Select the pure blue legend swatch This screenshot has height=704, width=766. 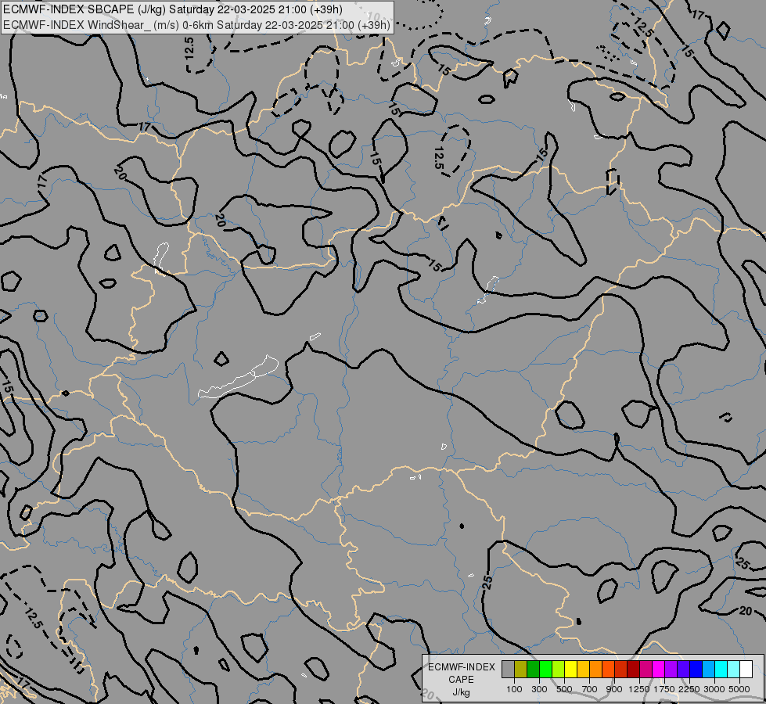[x=696, y=670]
